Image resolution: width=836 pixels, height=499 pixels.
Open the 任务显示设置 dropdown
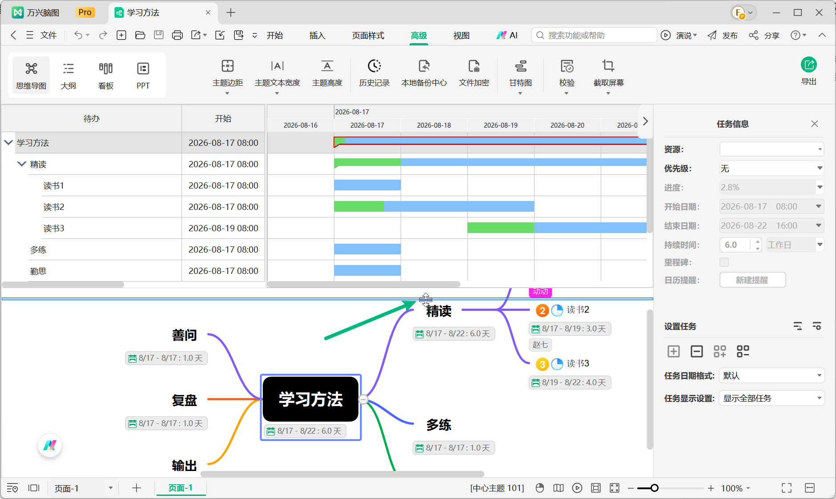point(772,398)
